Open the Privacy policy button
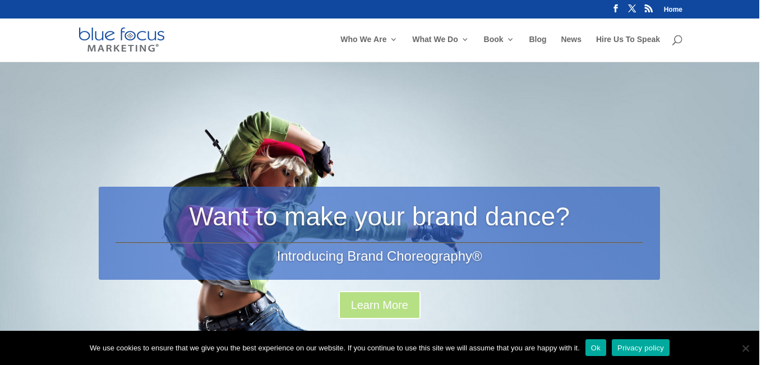The image size is (766, 365). 640,348
